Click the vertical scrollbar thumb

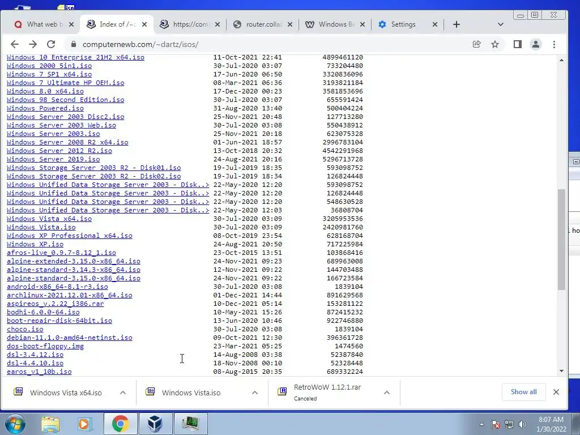click(x=561, y=240)
